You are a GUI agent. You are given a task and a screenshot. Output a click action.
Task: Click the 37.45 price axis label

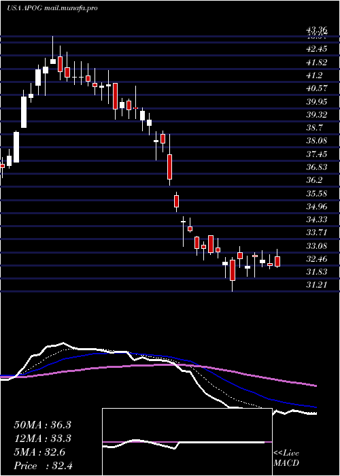click(317, 154)
